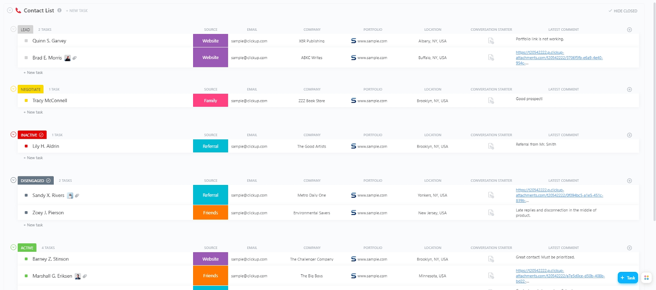
Task: Open attachment link in Sandy X. Rivers comment
Action: point(559,195)
